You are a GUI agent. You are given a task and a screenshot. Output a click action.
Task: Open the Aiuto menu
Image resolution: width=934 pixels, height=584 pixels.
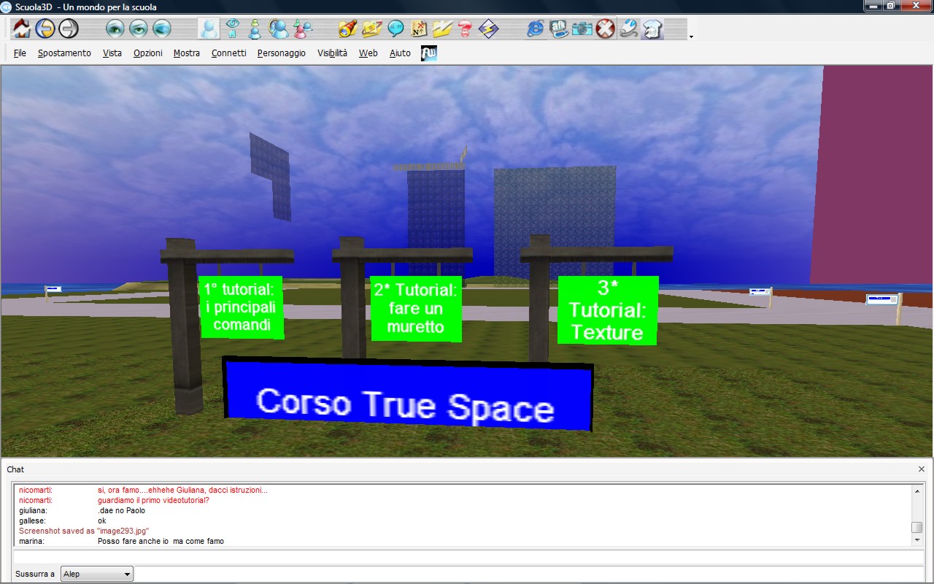pyautogui.click(x=400, y=53)
